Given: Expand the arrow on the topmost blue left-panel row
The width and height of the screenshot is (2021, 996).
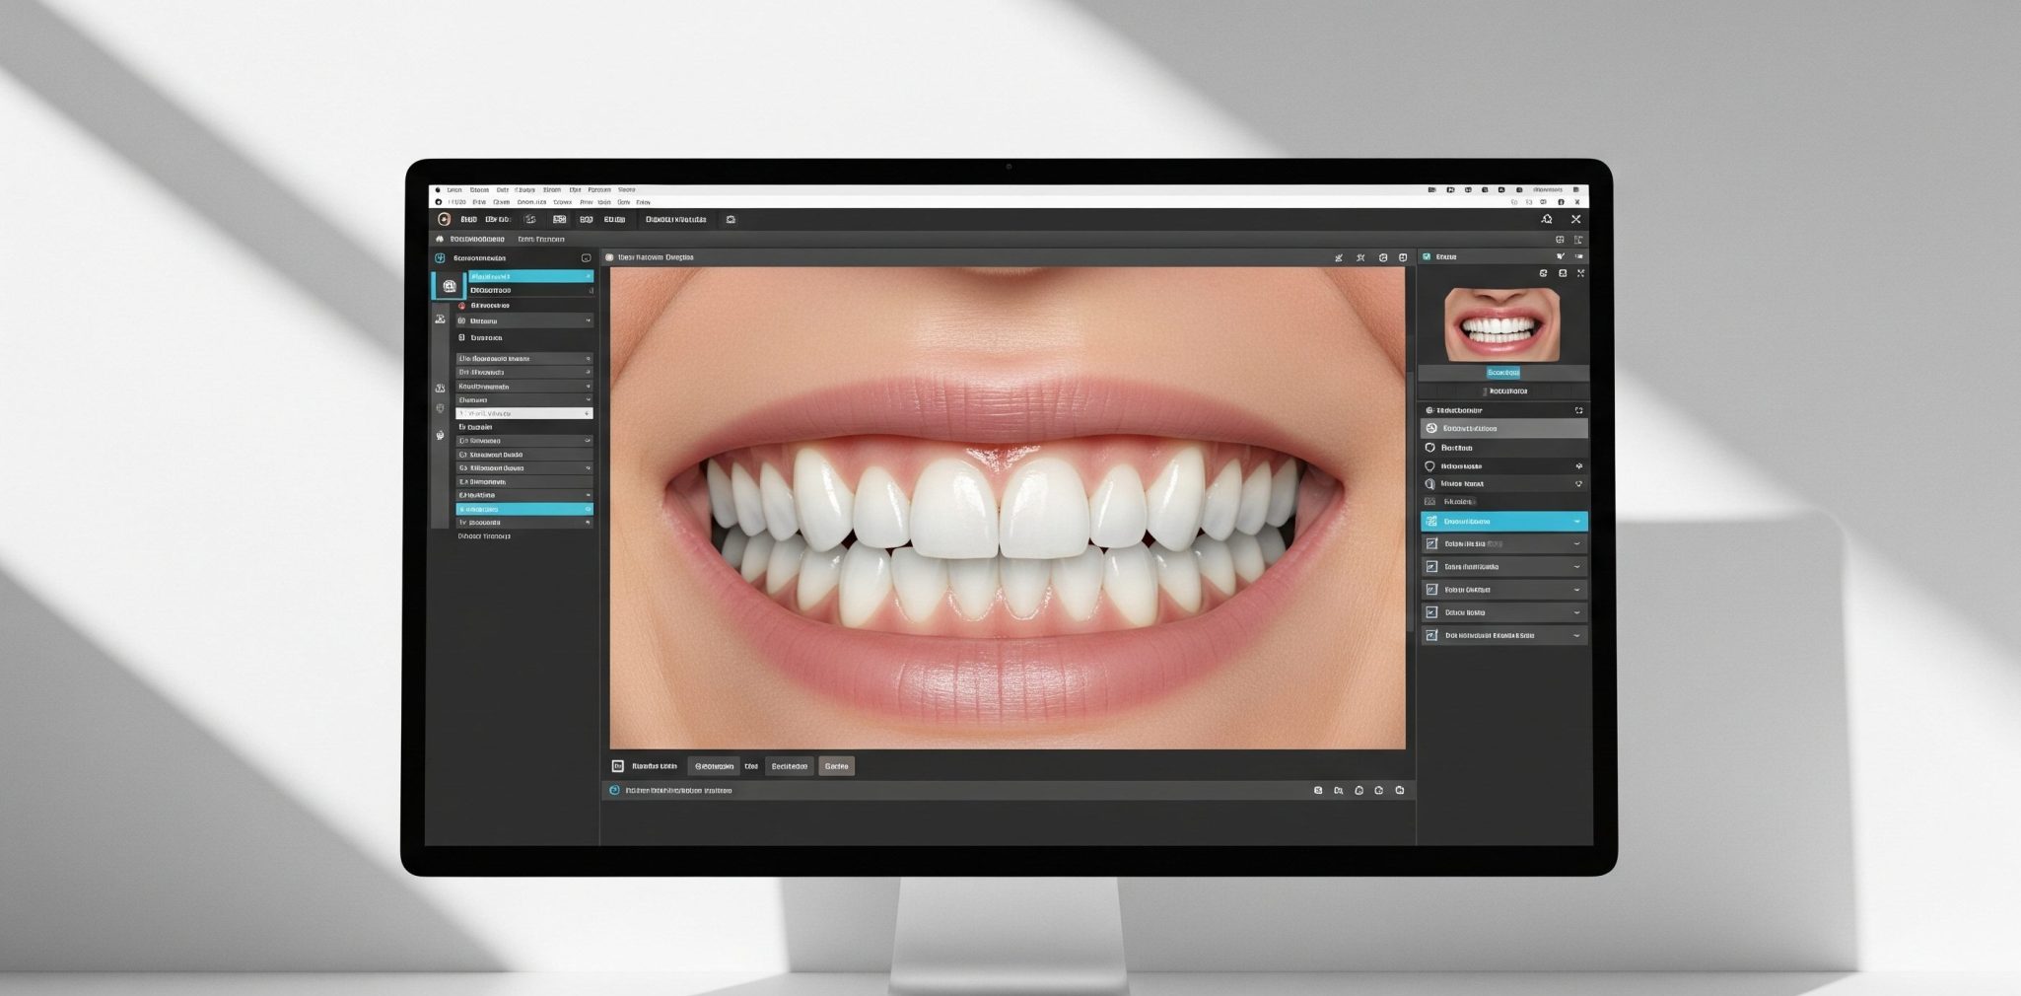Looking at the screenshot, I should [589, 277].
